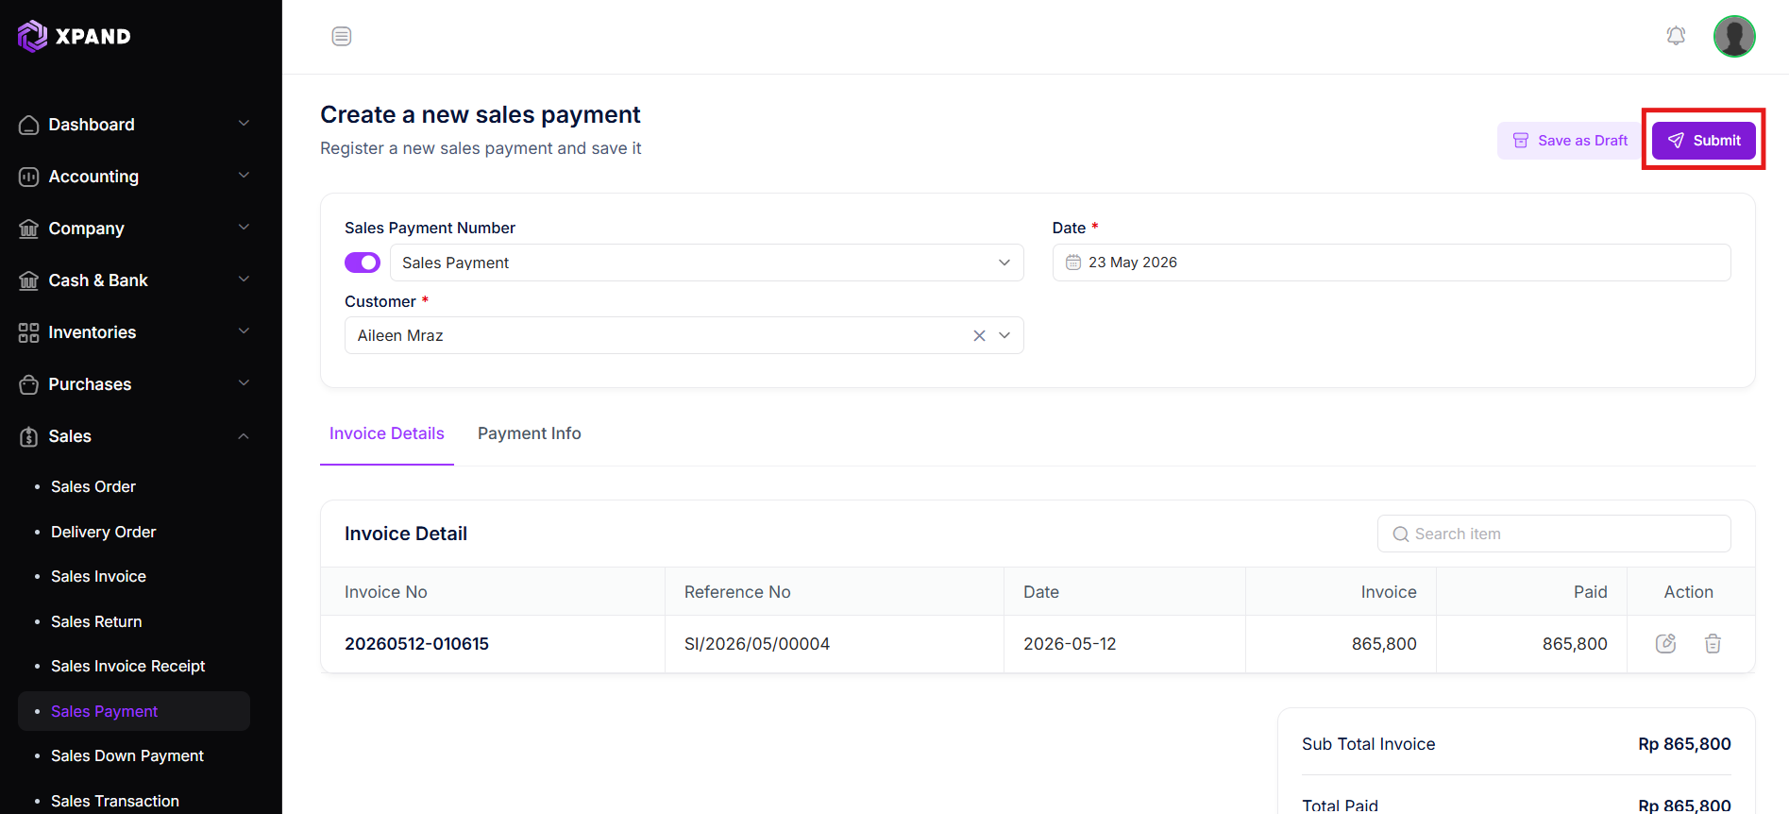Image resolution: width=1789 pixels, height=814 pixels.
Task: Click Save as Draft button
Action: pos(1571,141)
